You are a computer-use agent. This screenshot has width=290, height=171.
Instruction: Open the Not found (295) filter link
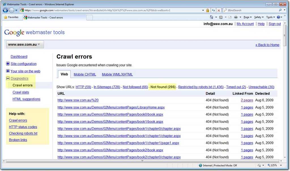(x=163, y=87)
